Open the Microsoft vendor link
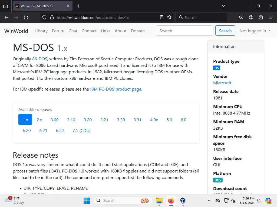Screen dimensions: 277x207 222,83
